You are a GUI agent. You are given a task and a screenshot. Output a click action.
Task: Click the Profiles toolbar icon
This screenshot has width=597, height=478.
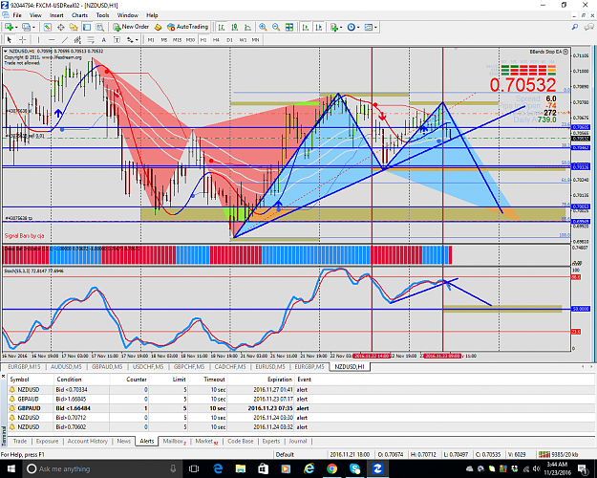click(x=26, y=27)
